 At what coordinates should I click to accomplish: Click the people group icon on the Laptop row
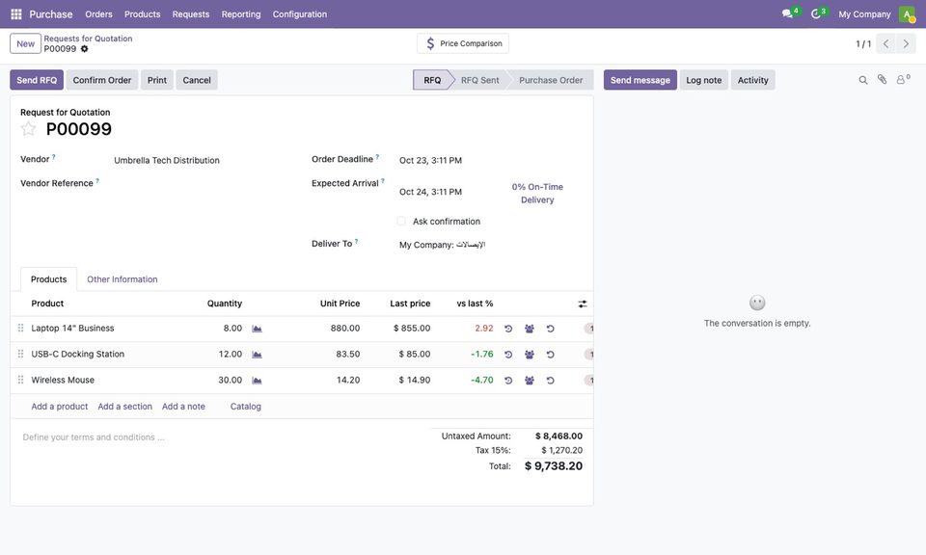(x=530, y=329)
